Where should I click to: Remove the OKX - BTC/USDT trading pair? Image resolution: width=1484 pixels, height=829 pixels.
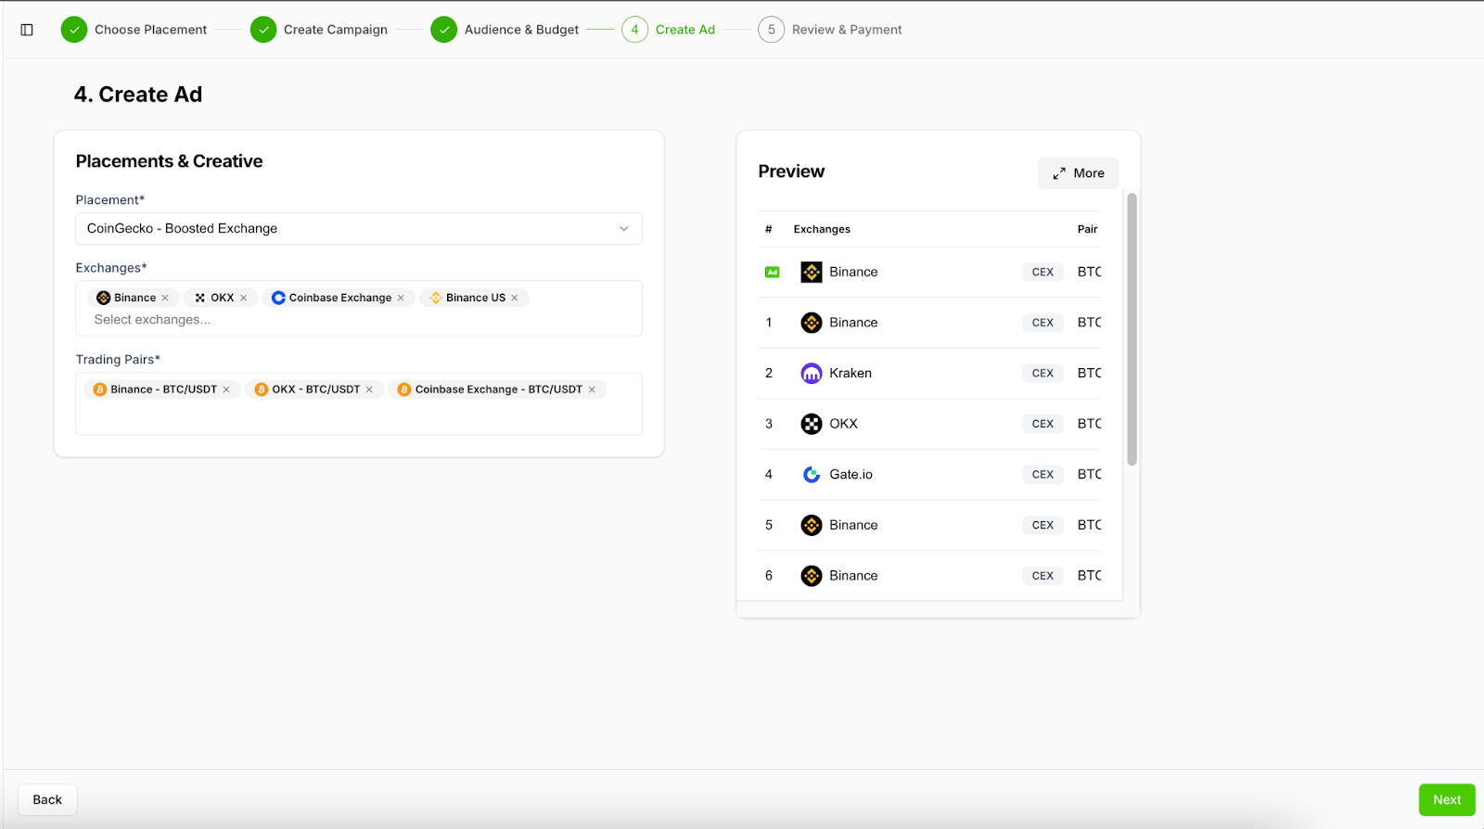click(x=369, y=389)
